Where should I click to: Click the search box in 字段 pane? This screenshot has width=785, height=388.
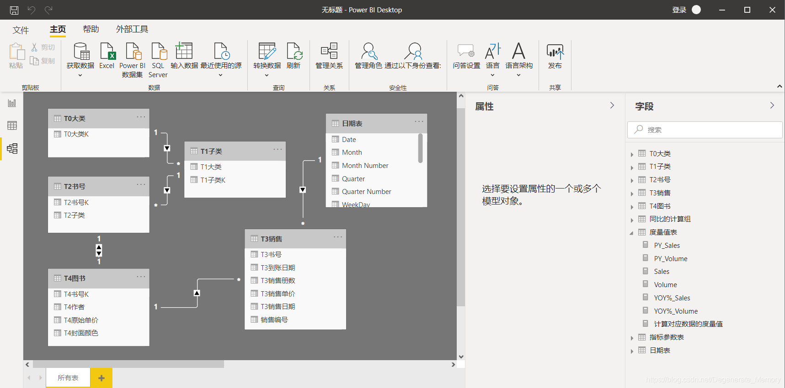pos(705,130)
